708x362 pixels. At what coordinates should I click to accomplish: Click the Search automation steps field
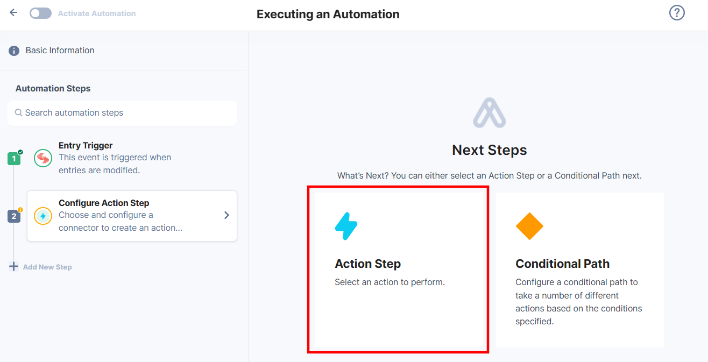tap(122, 113)
